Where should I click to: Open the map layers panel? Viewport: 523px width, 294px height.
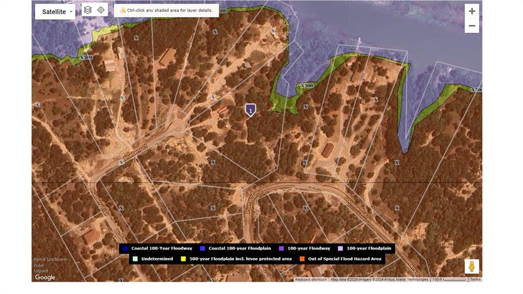tap(88, 10)
